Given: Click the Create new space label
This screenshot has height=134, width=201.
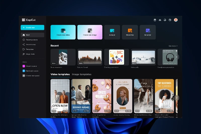Looking at the screenshot, I should (33, 76).
